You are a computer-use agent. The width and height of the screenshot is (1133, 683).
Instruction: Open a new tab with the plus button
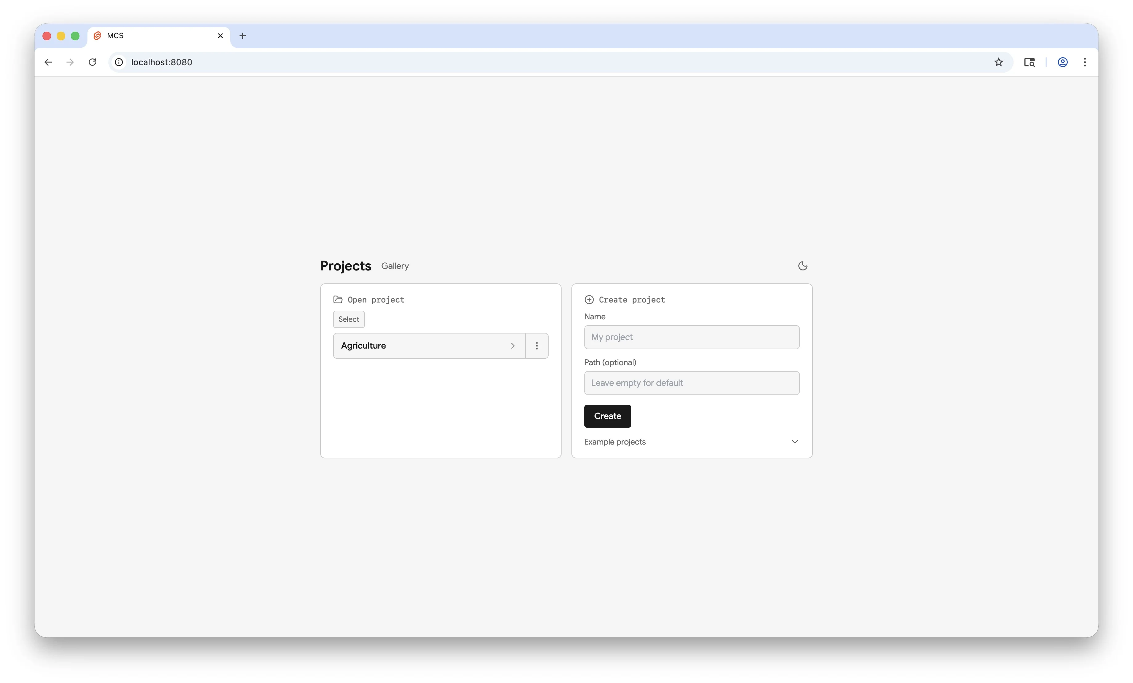pos(242,35)
